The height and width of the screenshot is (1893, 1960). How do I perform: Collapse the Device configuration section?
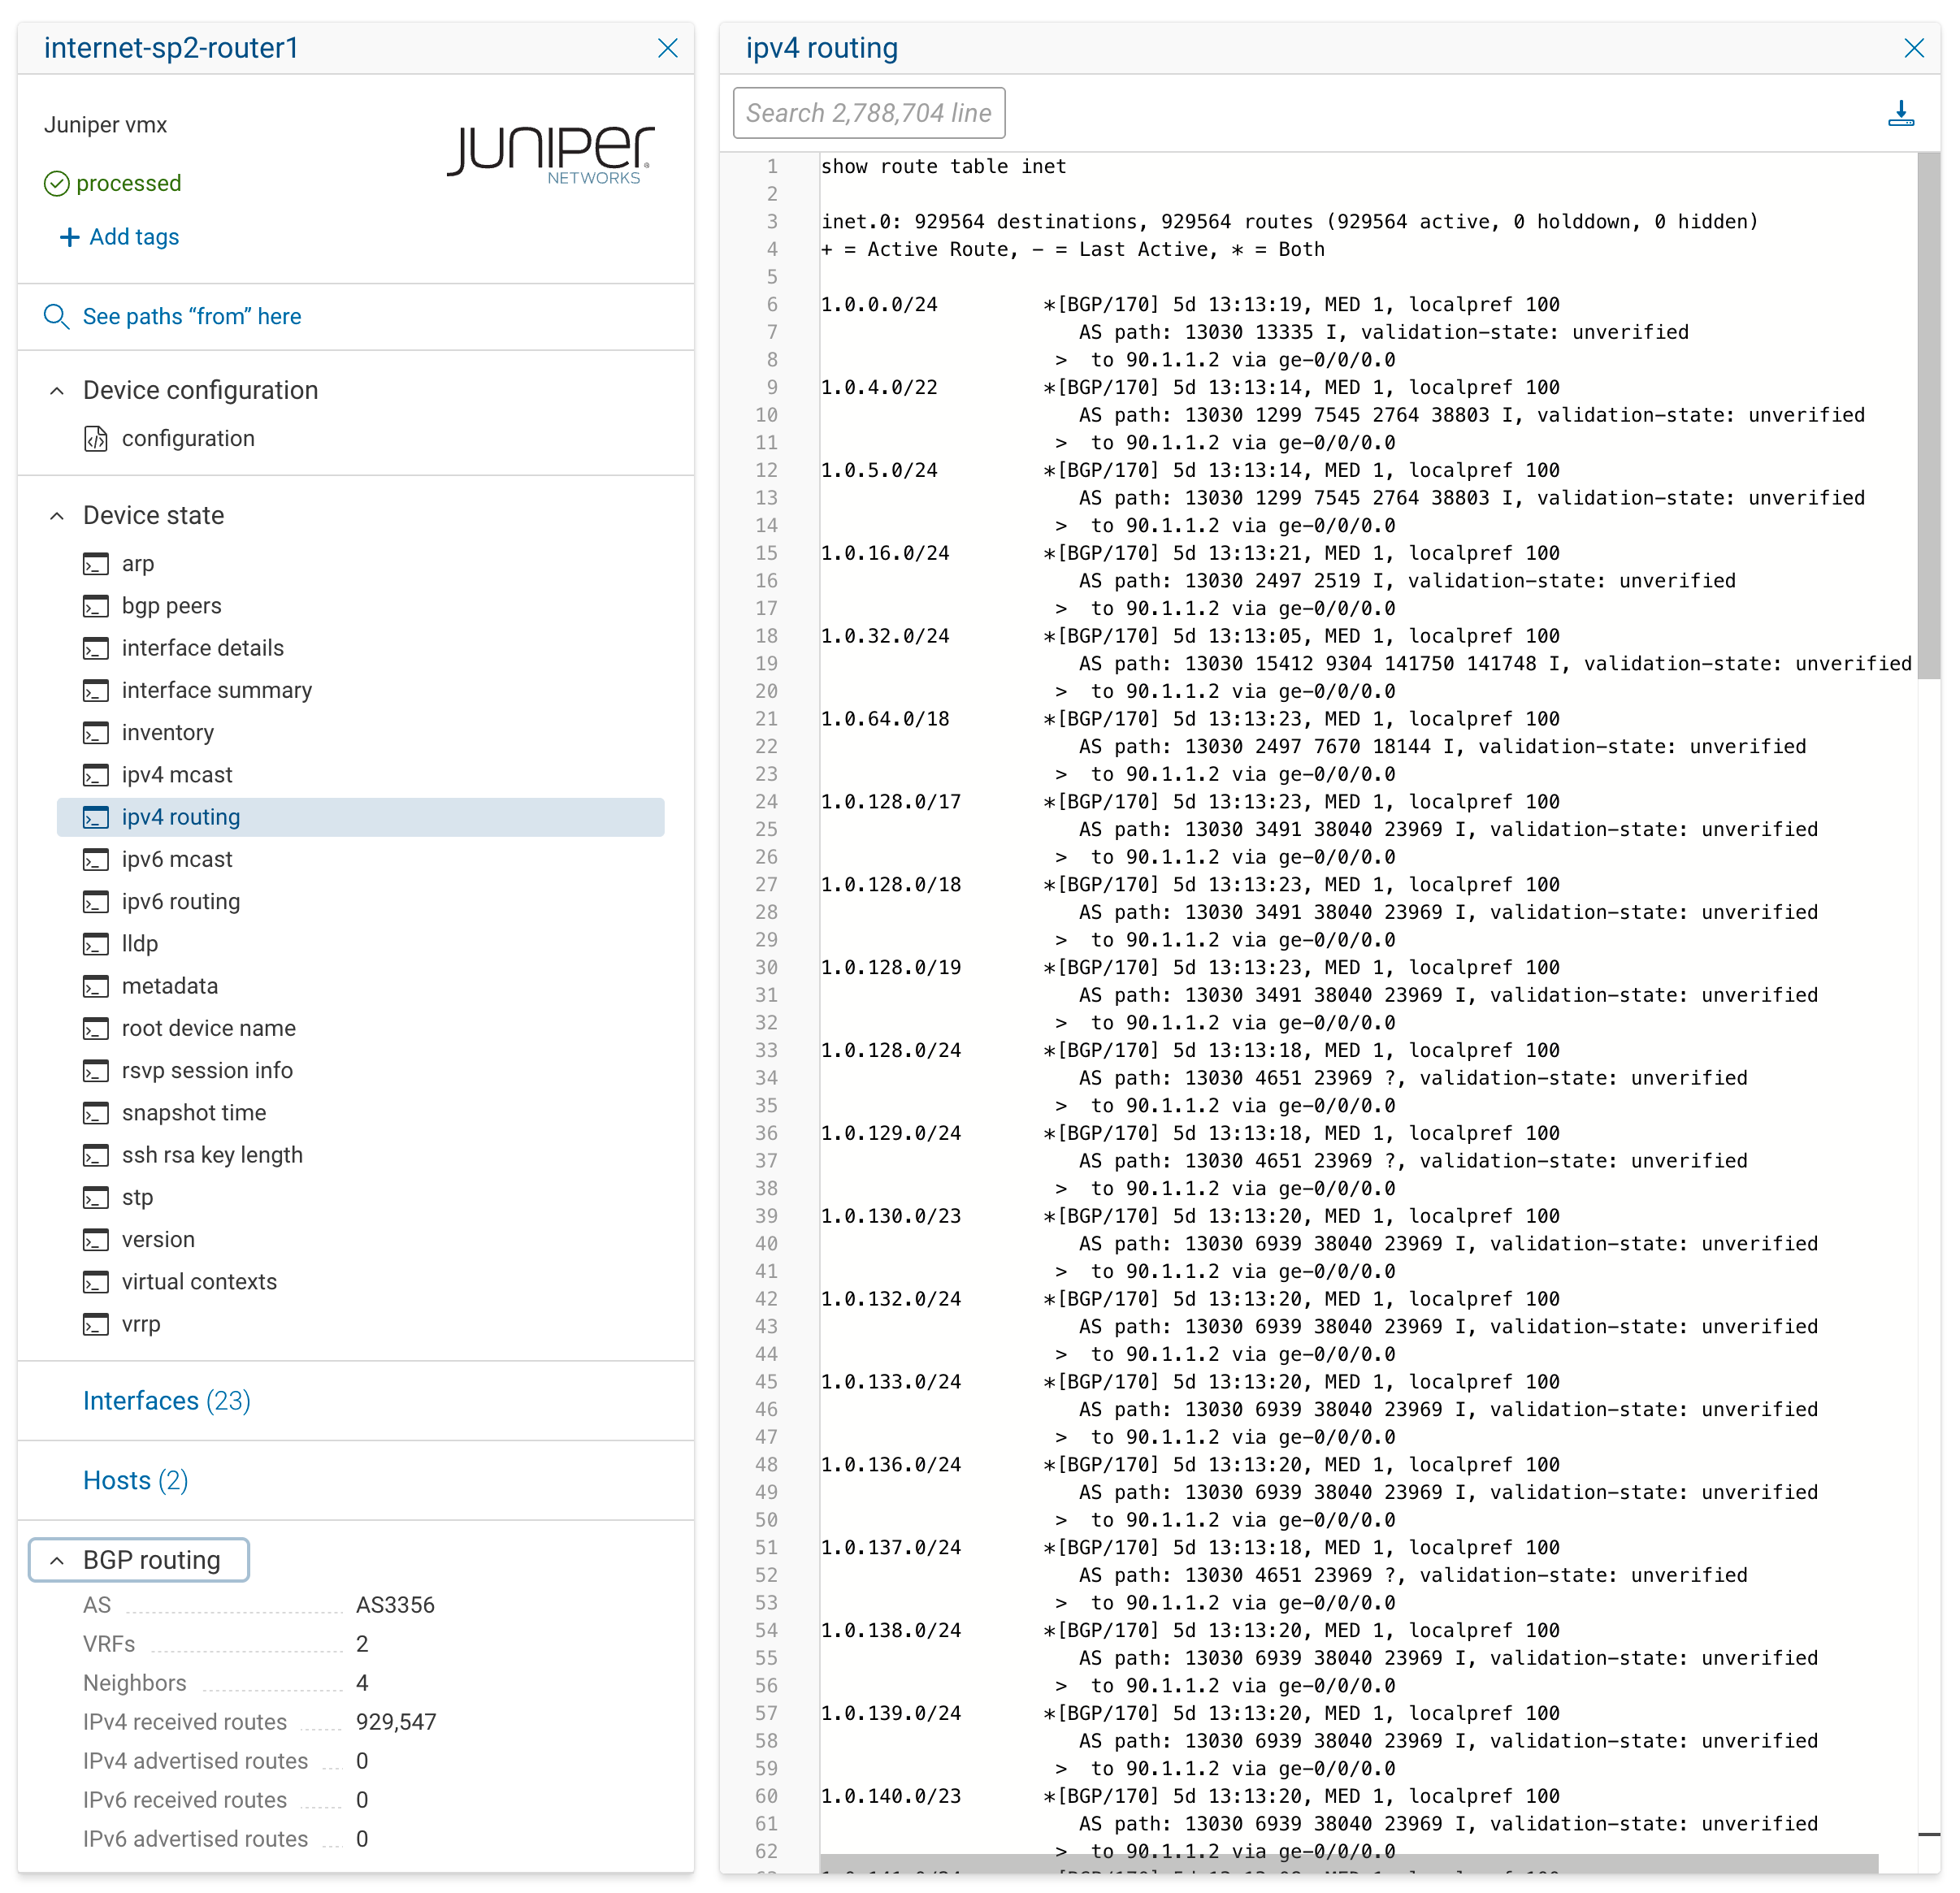coord(57,390)
